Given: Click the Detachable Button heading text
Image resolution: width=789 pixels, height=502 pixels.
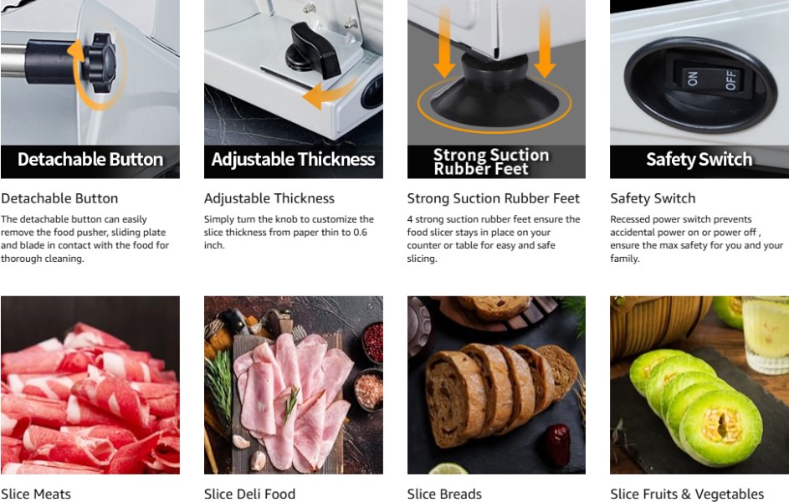Looking at the screenshot, I should click(59, 198).
